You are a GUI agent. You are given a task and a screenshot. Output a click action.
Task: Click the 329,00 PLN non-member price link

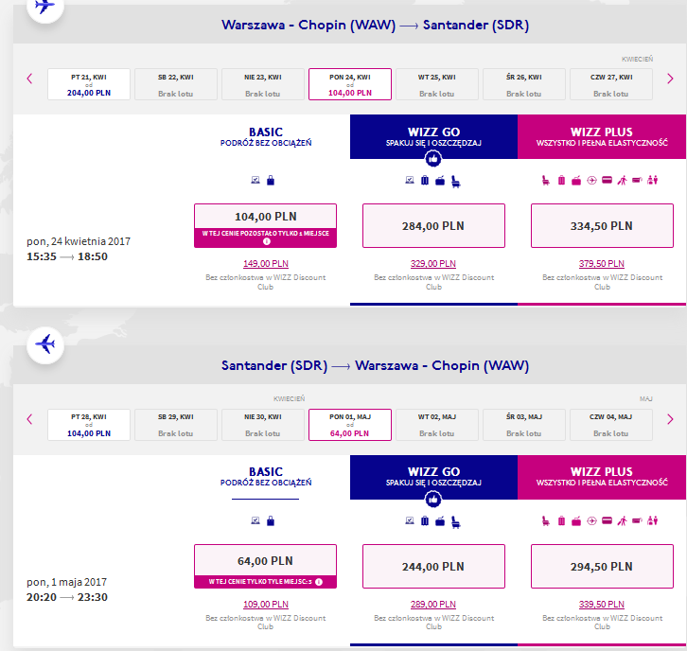click(433, 264)
